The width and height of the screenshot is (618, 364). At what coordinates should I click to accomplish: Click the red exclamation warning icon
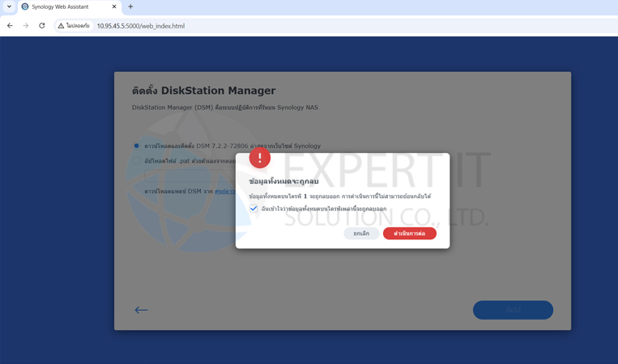(x=260, y=158)
